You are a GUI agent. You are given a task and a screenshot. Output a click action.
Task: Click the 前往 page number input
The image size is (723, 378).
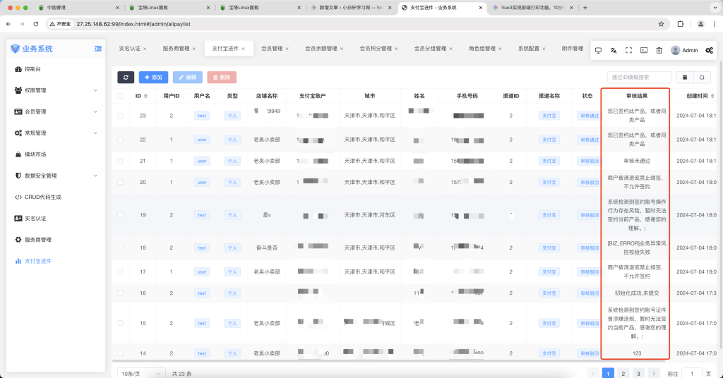coord(692,373)
